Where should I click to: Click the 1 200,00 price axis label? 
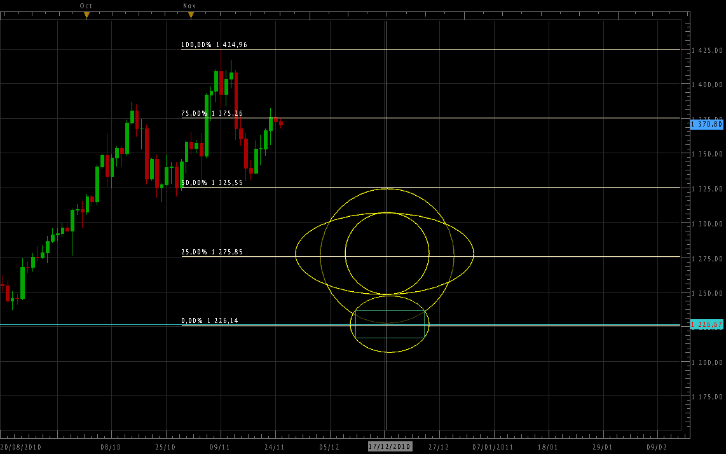pyautogui.click(x=707, y=362)
